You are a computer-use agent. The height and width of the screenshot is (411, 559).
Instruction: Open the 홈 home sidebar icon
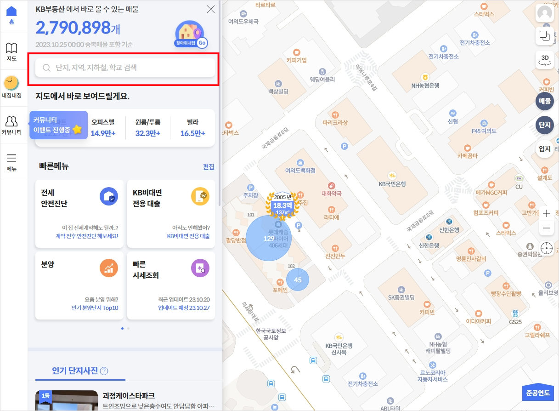coord(11,15)
